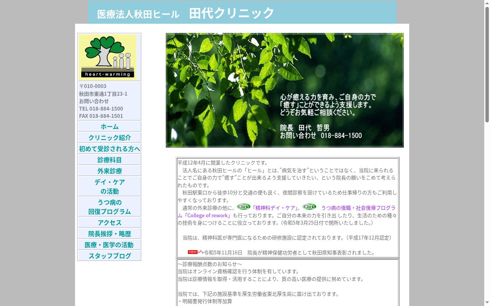
Task: Click the 田代クリニック header title
Action: pos(232,13)
